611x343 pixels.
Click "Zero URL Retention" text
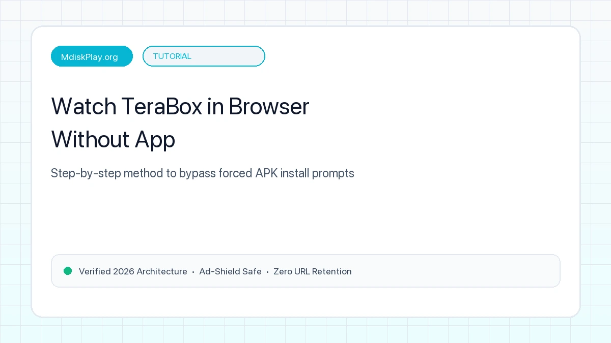coord(313,271)
